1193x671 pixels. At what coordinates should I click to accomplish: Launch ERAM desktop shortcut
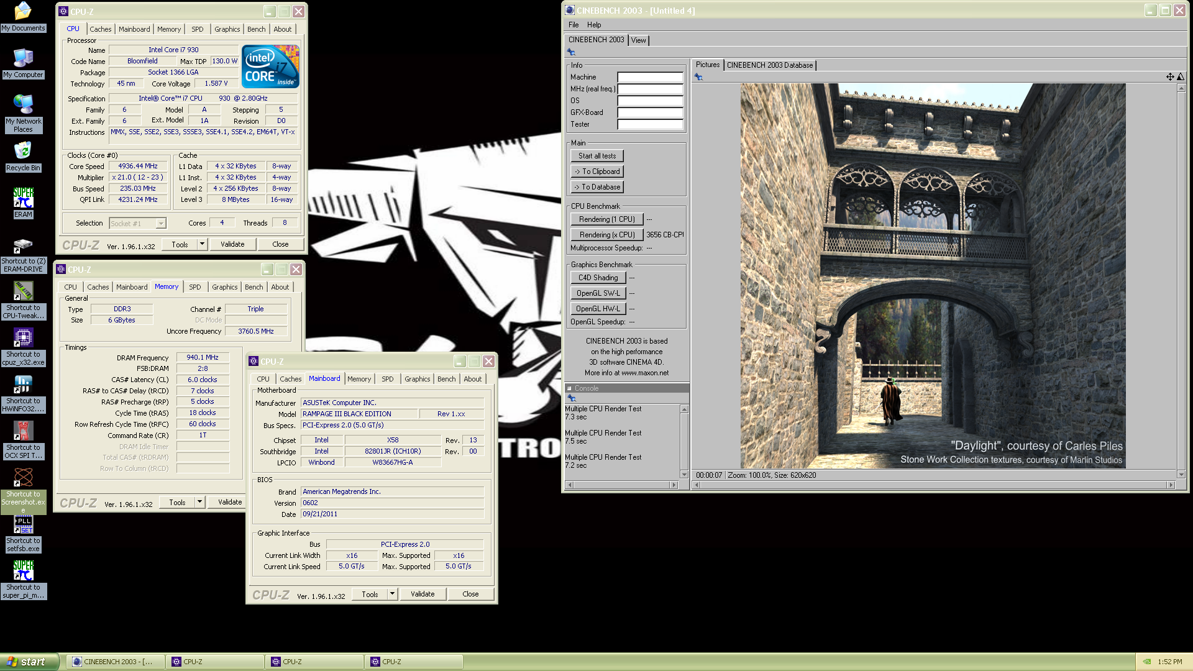[x=23, y=203]
